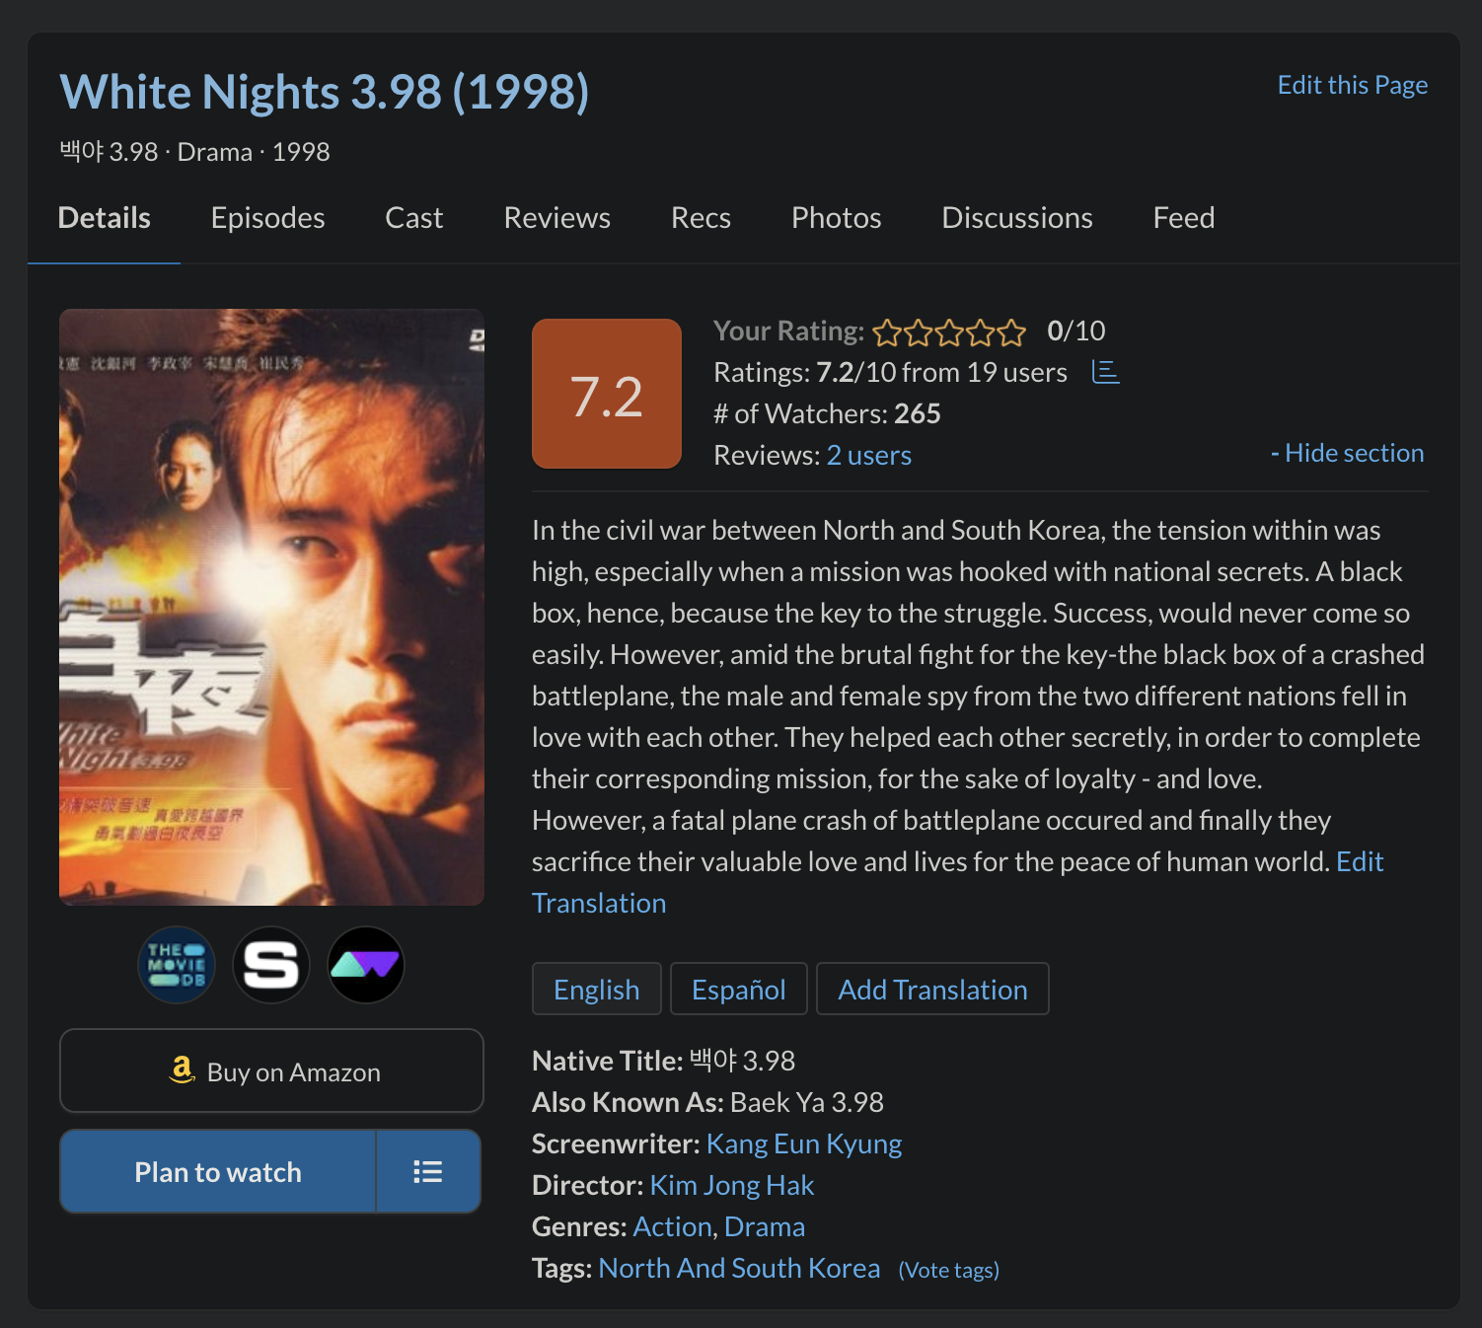Viewport: 1482px width, 1328px height.
Task: Open the Kim Jong Hak director link
Action: [x=732, y=1185]
